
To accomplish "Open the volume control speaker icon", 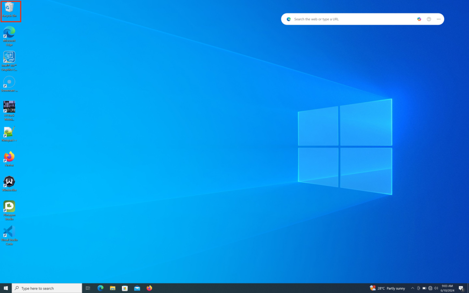I will pyautogui.click(x=436, y=288).
